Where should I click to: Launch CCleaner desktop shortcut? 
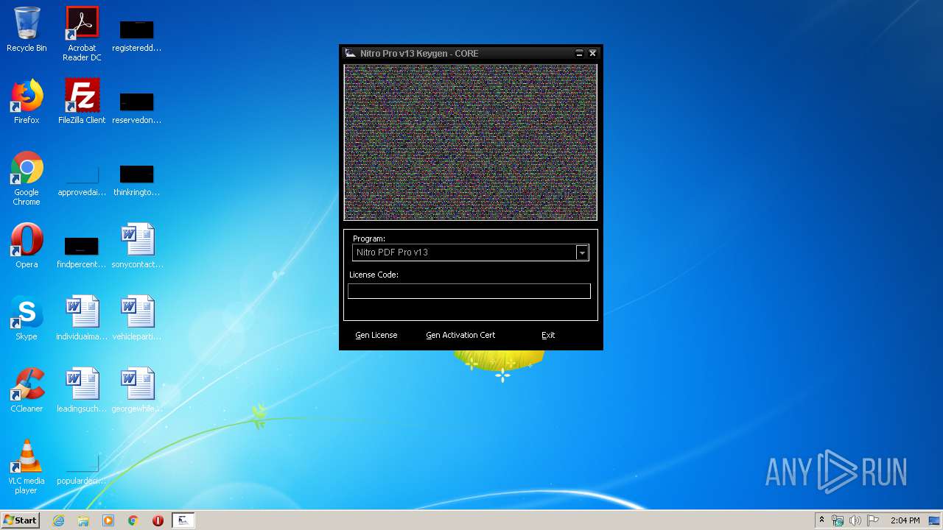click(x=27, y=390)
